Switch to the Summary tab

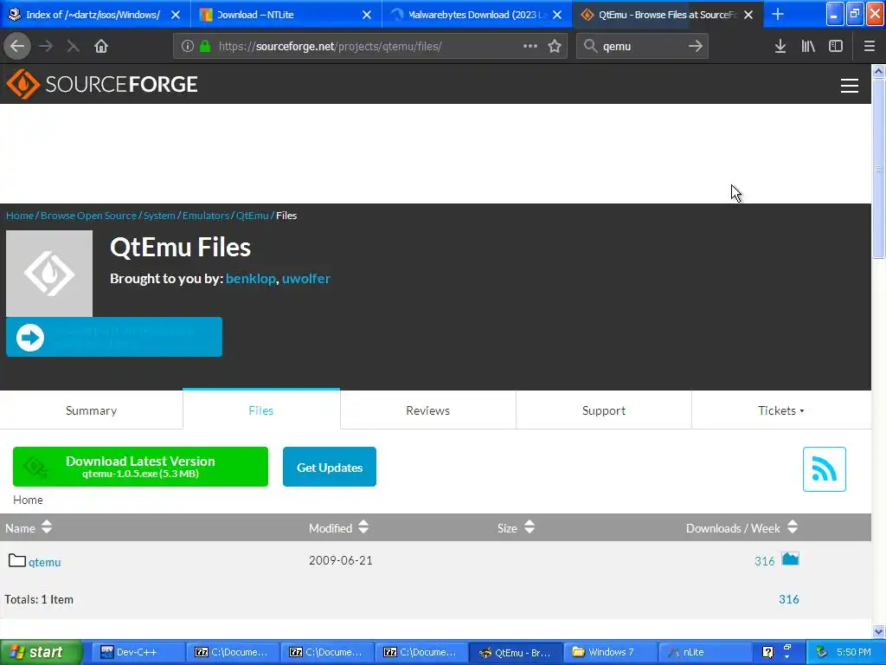click(x=91, y=410)
